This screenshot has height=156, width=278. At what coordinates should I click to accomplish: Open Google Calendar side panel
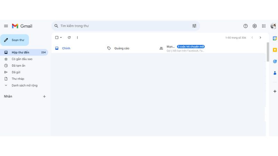pos(275,38)
